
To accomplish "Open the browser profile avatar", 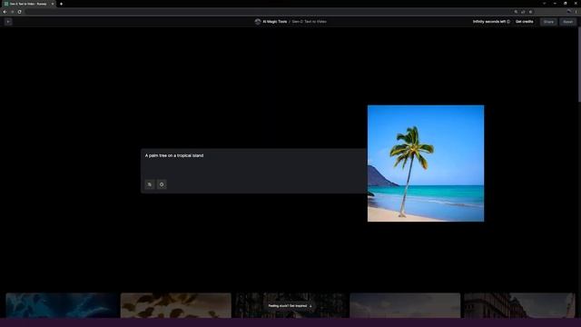I will click(x=569, y=12).
